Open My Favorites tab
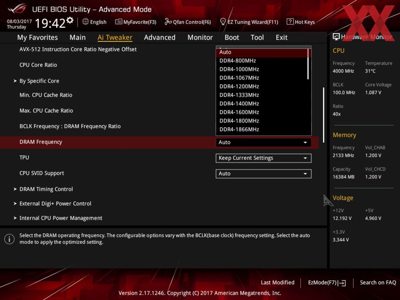 pos(37,37)
